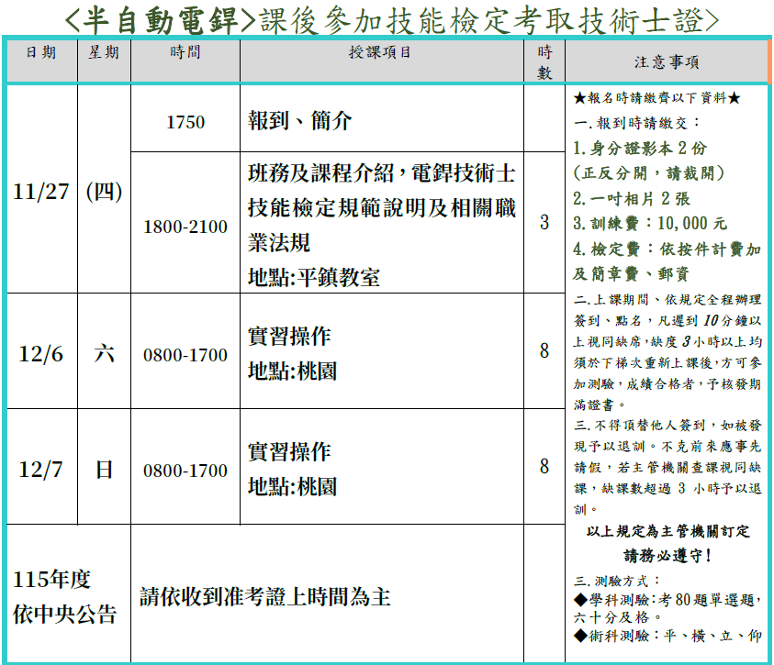The image size is (774, 665).
Task: Select the 1750 time cell
Action: [185, 122]
